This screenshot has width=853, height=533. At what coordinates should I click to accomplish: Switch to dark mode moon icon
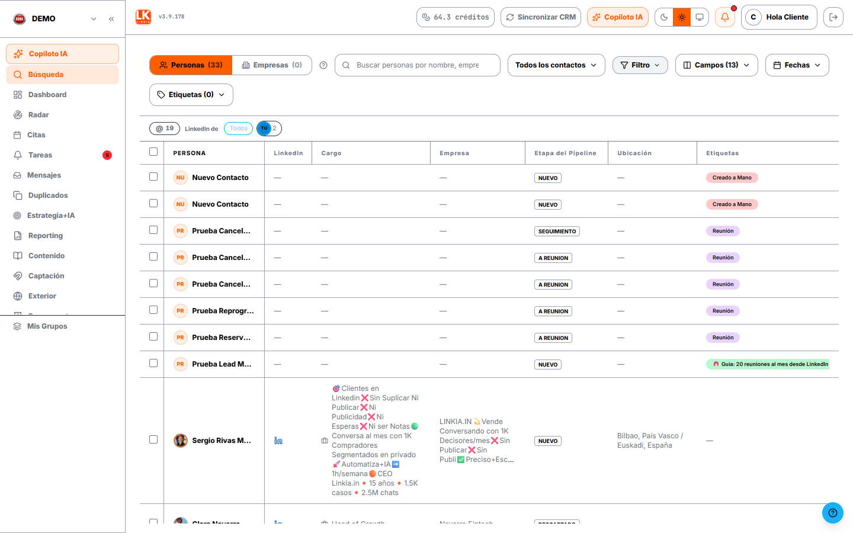[x=664, y=17]
